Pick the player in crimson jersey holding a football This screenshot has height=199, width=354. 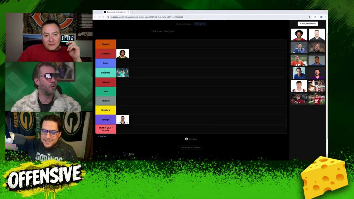coord(299,99)
